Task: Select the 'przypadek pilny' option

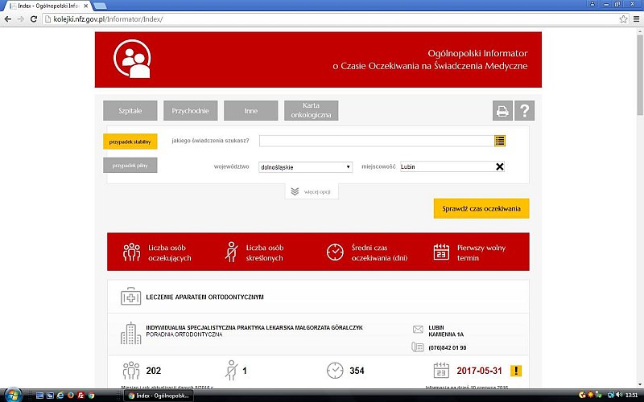Action: click(x=130, y=166)
